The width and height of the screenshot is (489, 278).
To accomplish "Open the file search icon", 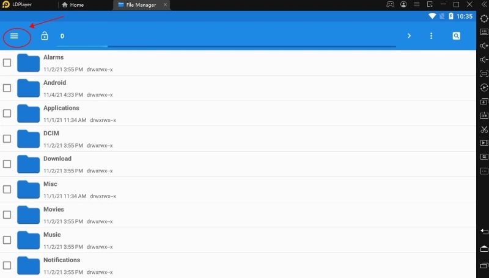I will tap(456, 36).
